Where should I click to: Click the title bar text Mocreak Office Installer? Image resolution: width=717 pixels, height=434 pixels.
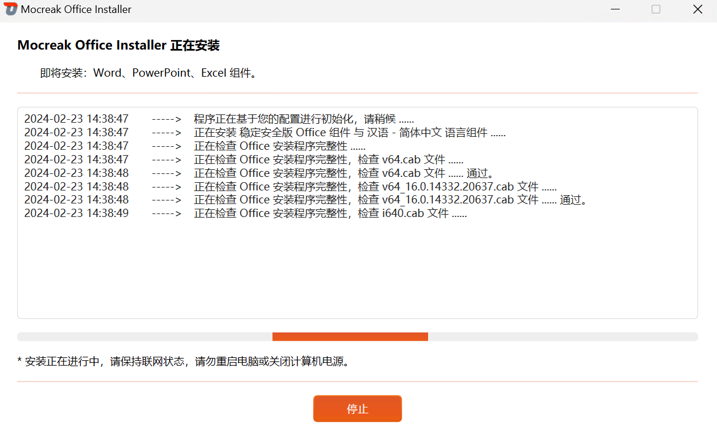76,9
